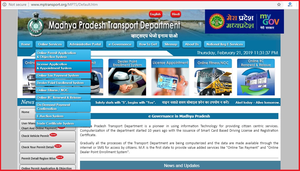
Task: Select E-Auction System menu entry
Action: 63,116
